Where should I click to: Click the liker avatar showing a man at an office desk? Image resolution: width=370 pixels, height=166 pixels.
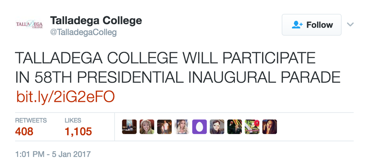click(129, 127)
